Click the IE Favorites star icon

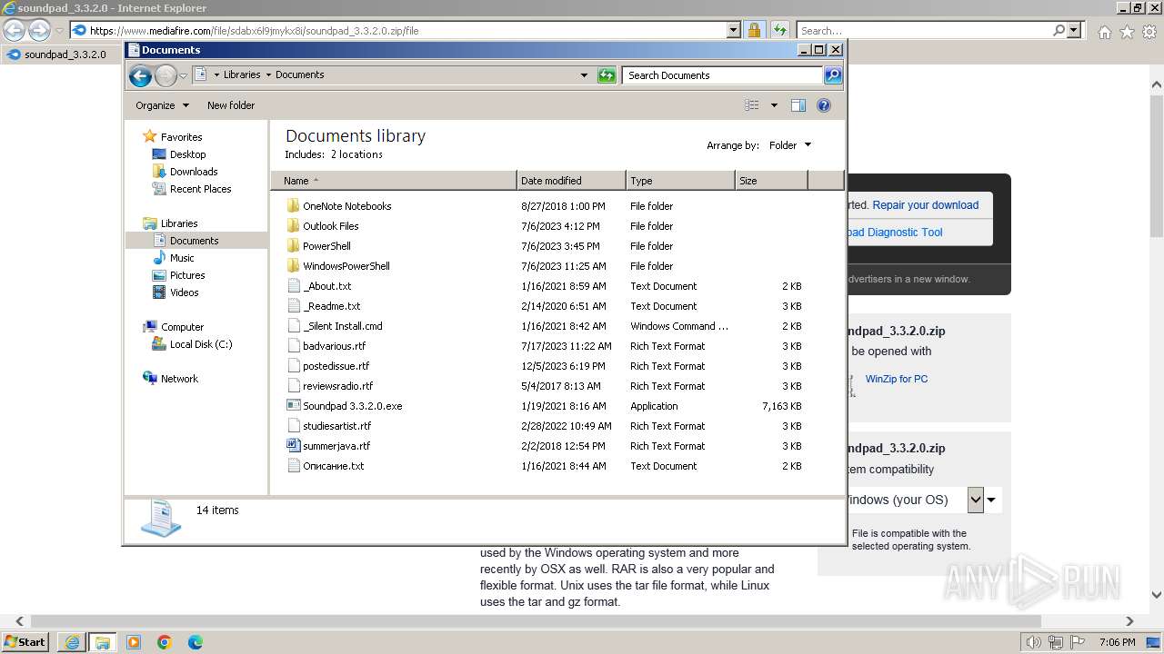click(x=1127, y=32)
